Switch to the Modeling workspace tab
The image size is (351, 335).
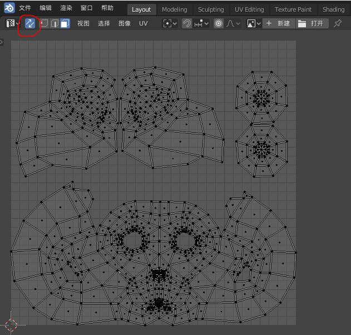pyautogui.click(x=174, y=9)
